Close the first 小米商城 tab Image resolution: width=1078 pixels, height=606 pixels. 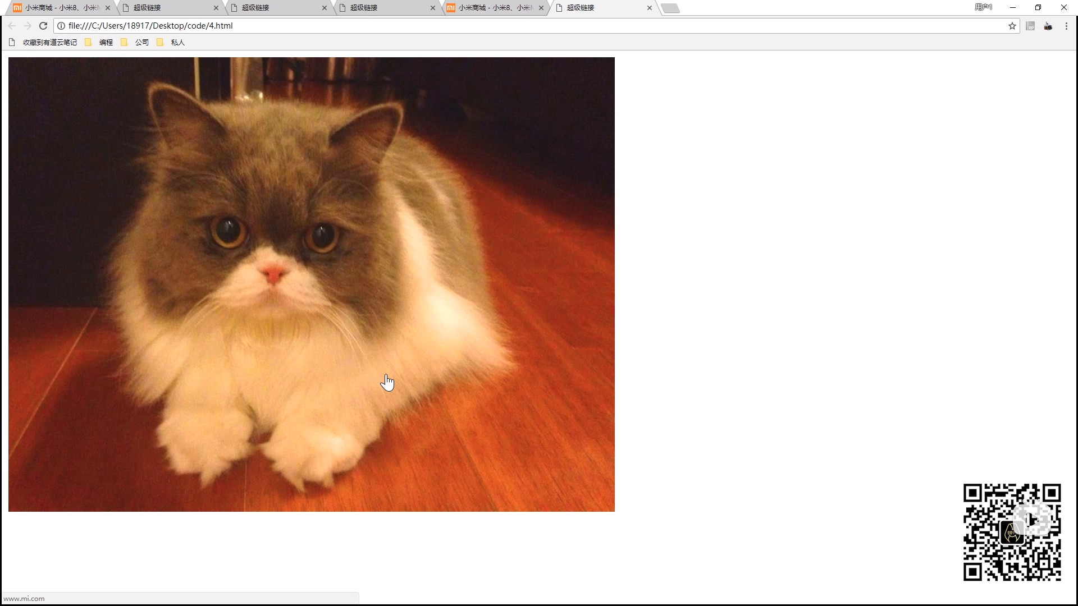(108, 8)
